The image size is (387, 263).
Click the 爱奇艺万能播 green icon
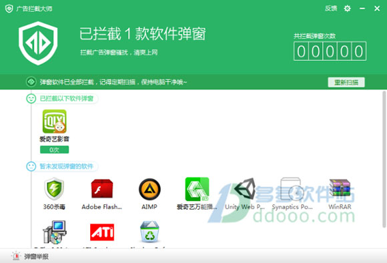197,189
